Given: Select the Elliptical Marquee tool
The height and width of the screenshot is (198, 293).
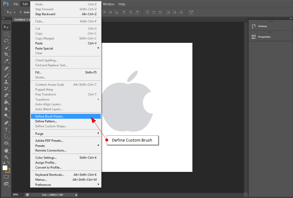Looking at the screenshot, I should [x=6, y=34].
